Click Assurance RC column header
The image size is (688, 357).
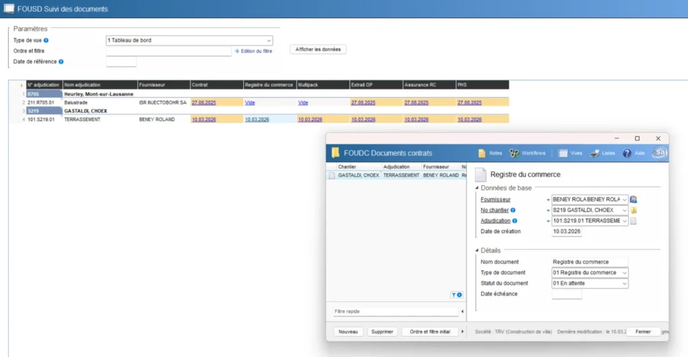(x=429, y=85)
